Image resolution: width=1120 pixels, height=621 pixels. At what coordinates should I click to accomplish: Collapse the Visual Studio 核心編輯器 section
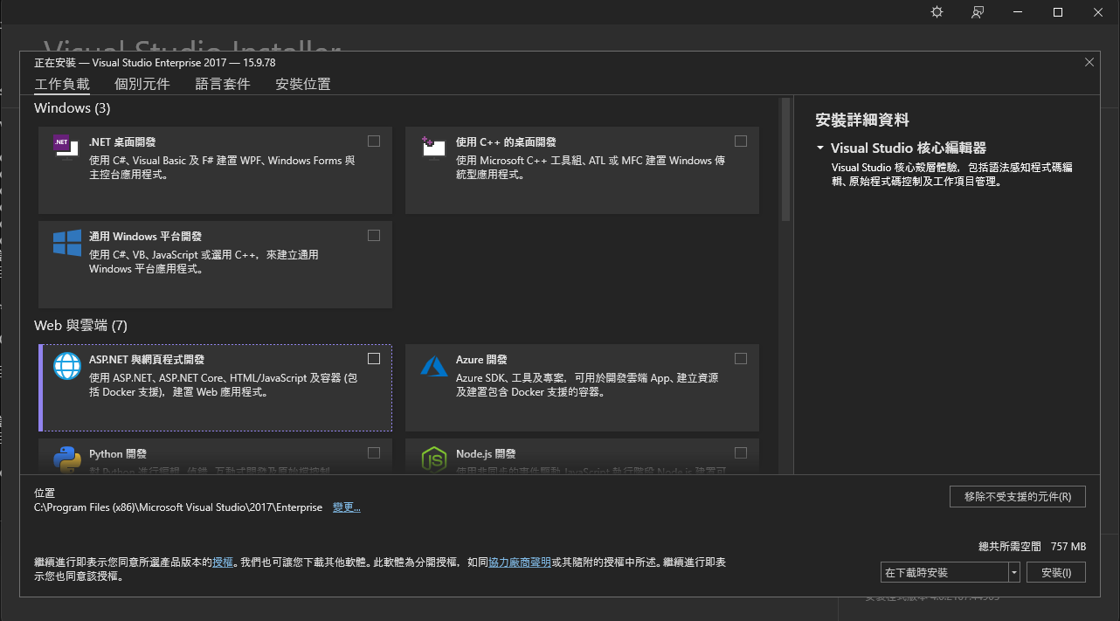[x=820, y=148]
